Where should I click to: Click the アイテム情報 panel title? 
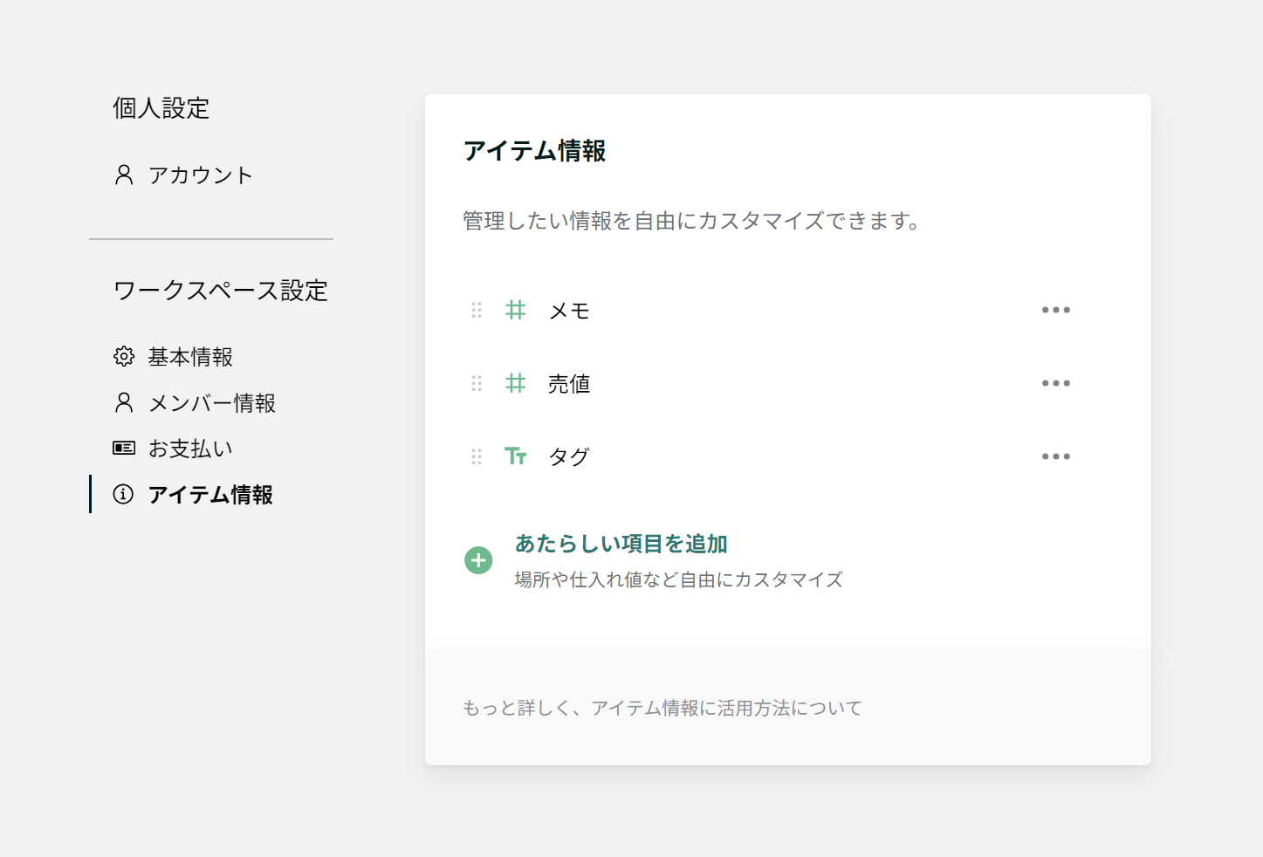[535, 151]
